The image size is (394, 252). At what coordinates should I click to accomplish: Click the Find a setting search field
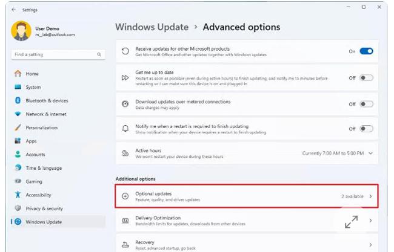click(x=53, y=54)
